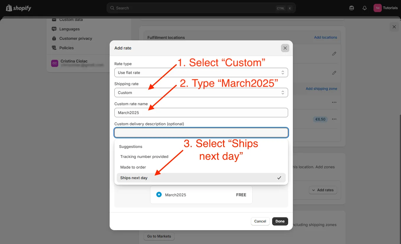Click the pencil edit icon for fulfillment location
Screen dimensions: 401x244
pyautogui.click(x=334, y=54)
